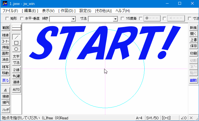
Task: Click the 線属性 line attributes button
Action: pyautogui.click(x=193, y=80)
